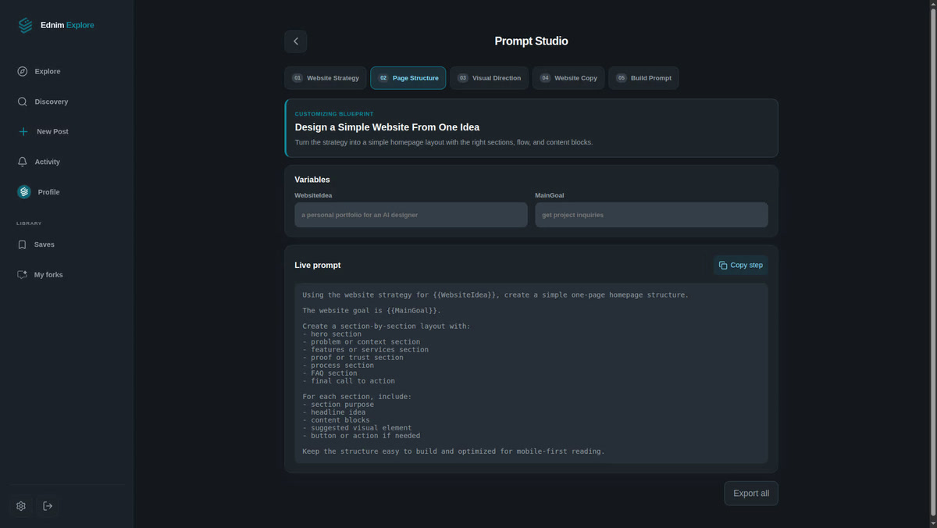Open the Website Copy step tab
Screen dimensions: 937x528
(x=568, y=78)
